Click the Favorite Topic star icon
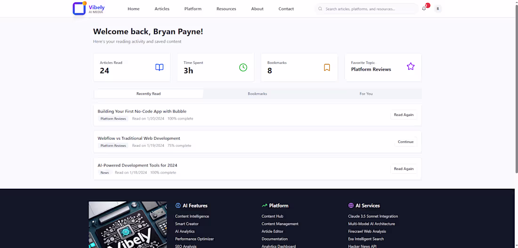Screen dimensions: 518x248 click(x=411, y=66)
